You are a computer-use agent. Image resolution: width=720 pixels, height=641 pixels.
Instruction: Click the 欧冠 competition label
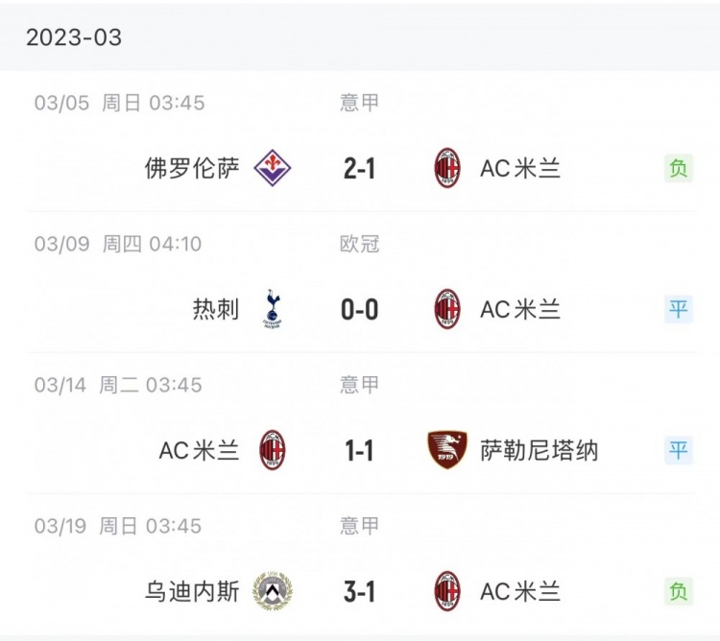360,244
